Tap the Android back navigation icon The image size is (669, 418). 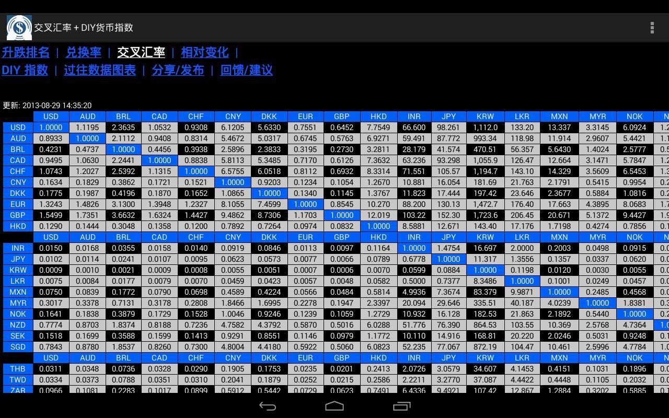pyautogui.click(x=268, y=405)
